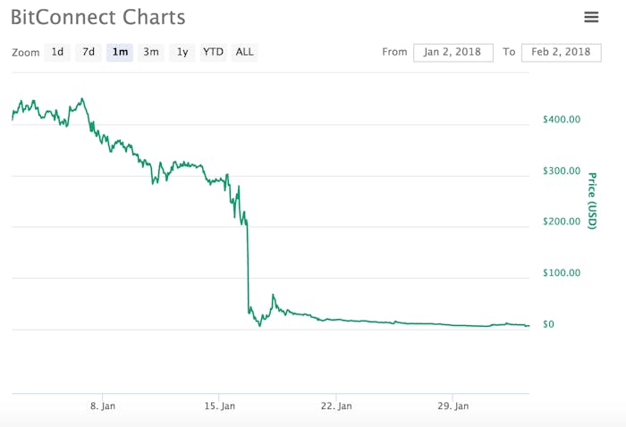Image resolution: width=626 pixels, height=427 pixels.
Task: Click the $300.00 axis label
Action: pos(562,171)
